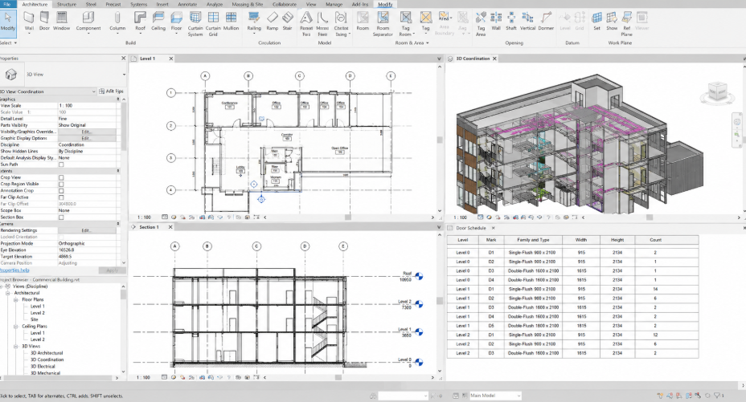
Task: Select the Mullion tool
Action: (x=231, y=21)
